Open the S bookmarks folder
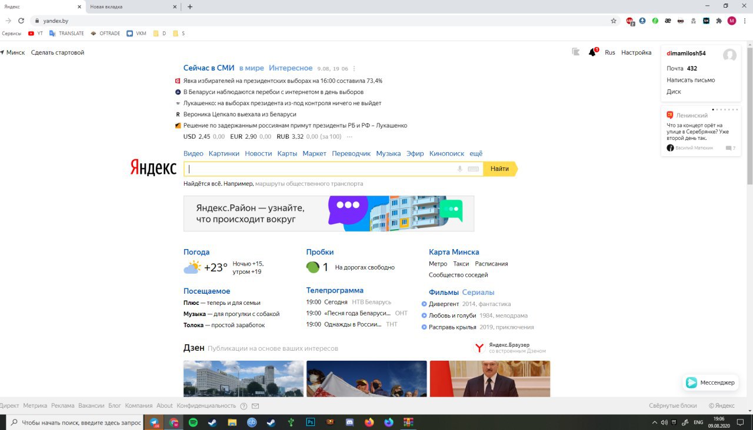 (179, 33)
